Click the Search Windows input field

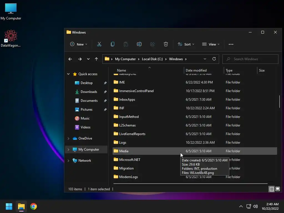[250, 59]
